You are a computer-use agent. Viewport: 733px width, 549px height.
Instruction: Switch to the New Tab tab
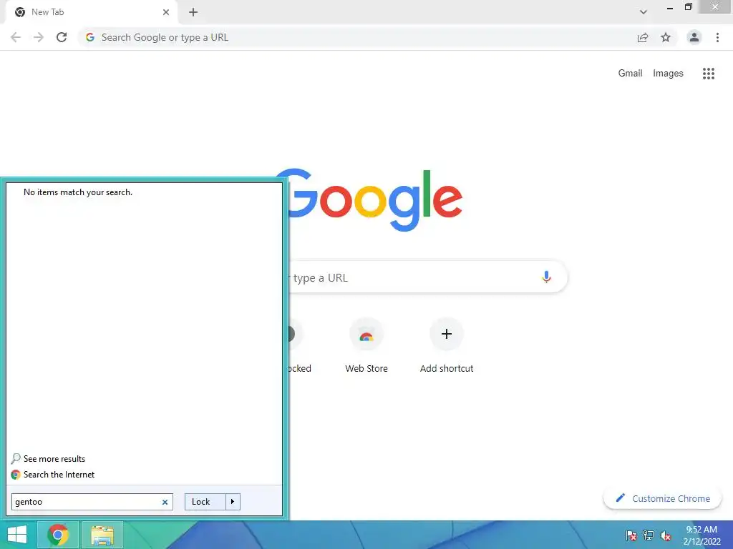pyautogui.click(x=92, y=12)
